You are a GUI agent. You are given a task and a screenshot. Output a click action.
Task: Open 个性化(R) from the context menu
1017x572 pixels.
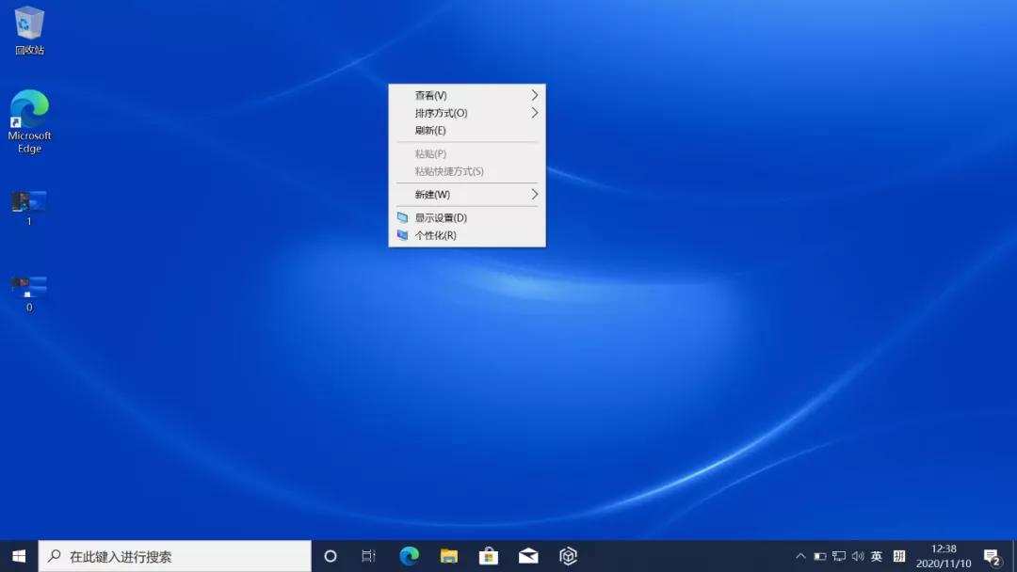click(434, 235)
